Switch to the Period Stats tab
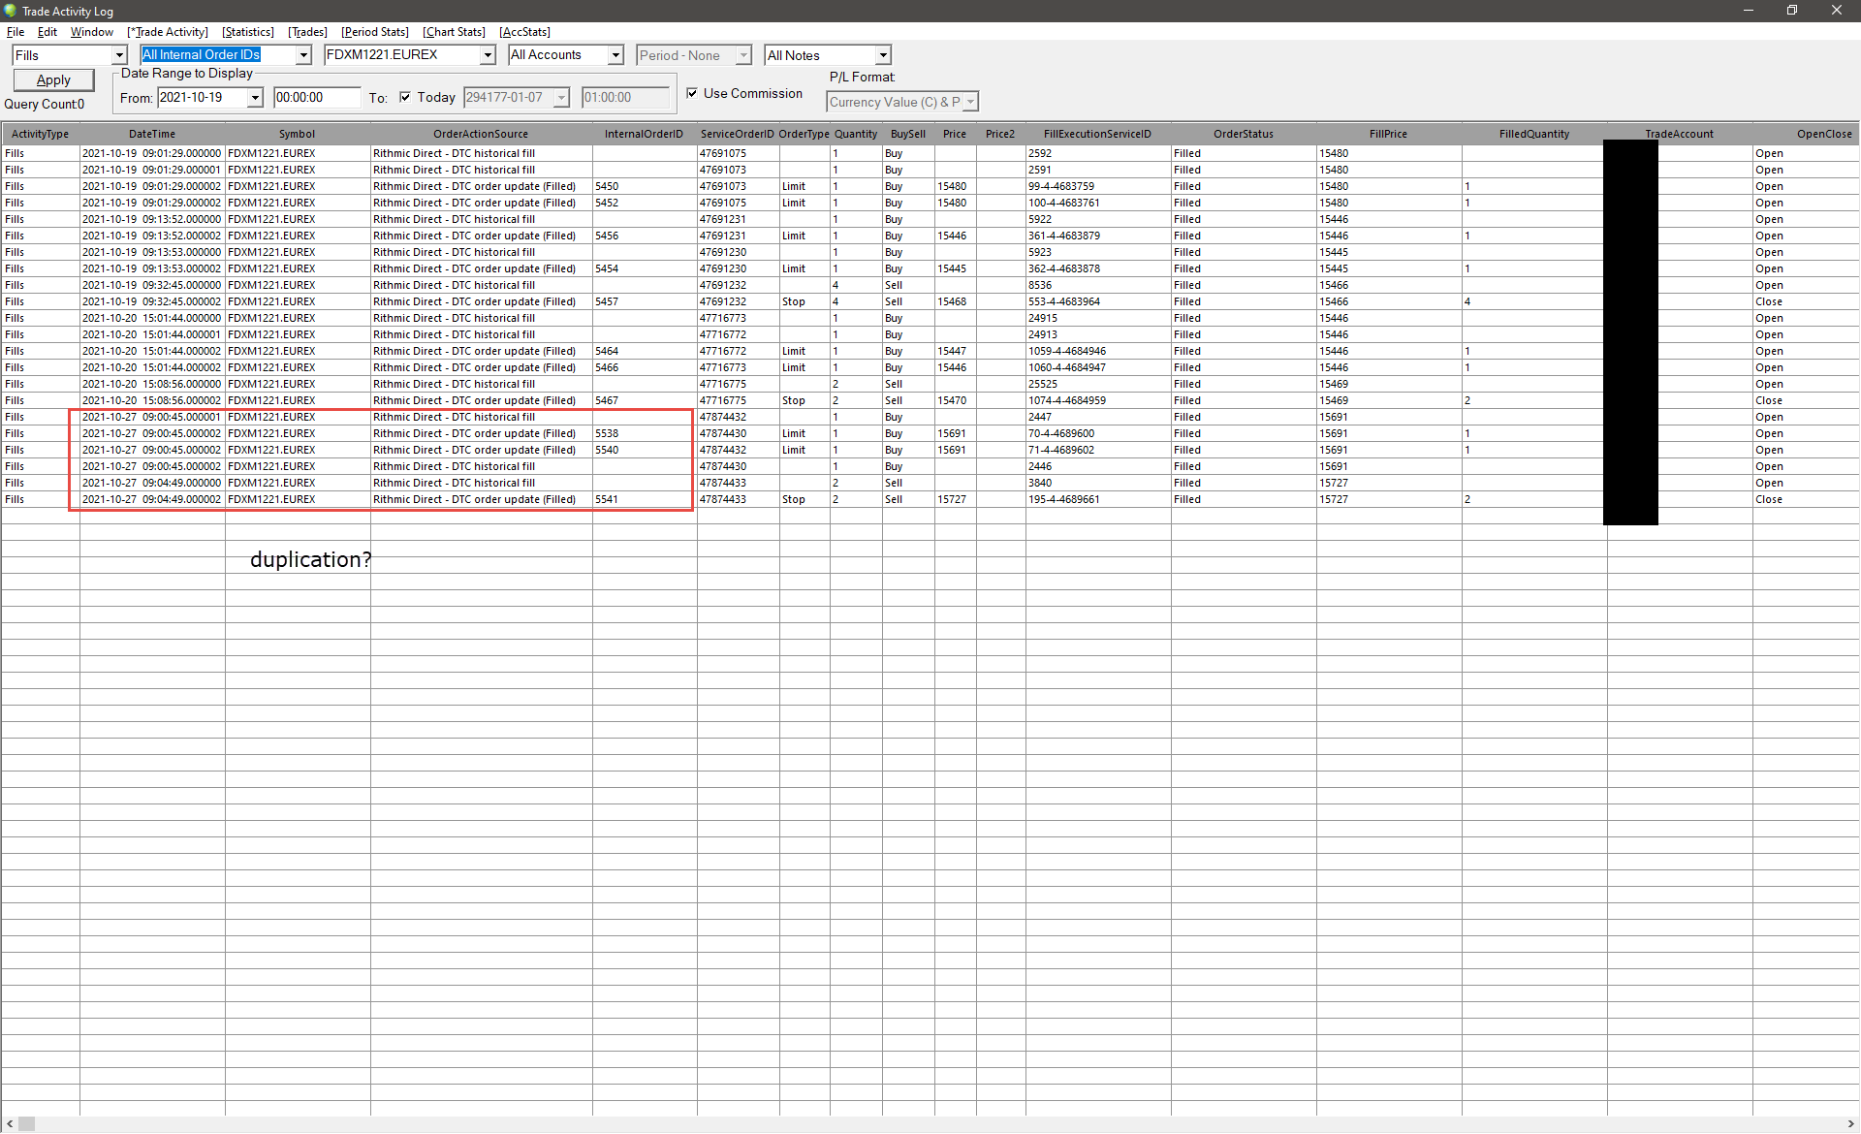 point(375,32)
